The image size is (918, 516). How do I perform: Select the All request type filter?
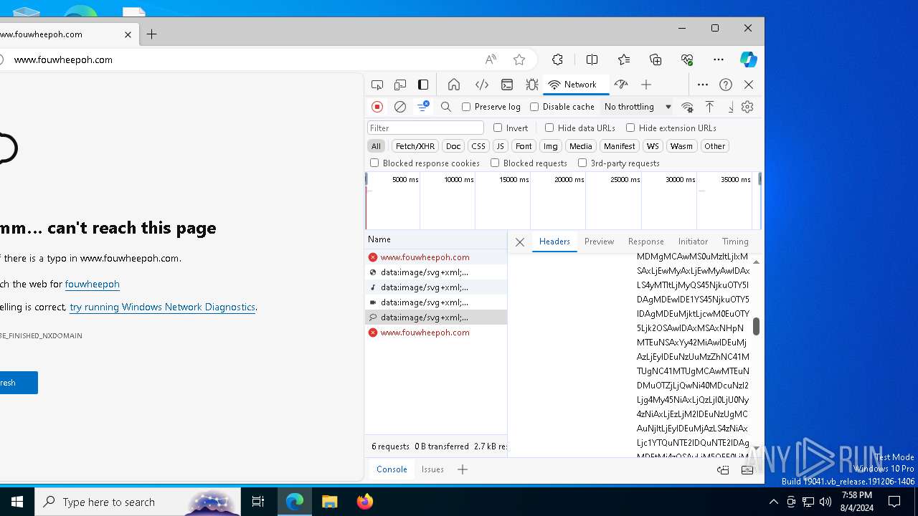coord(376,146)
